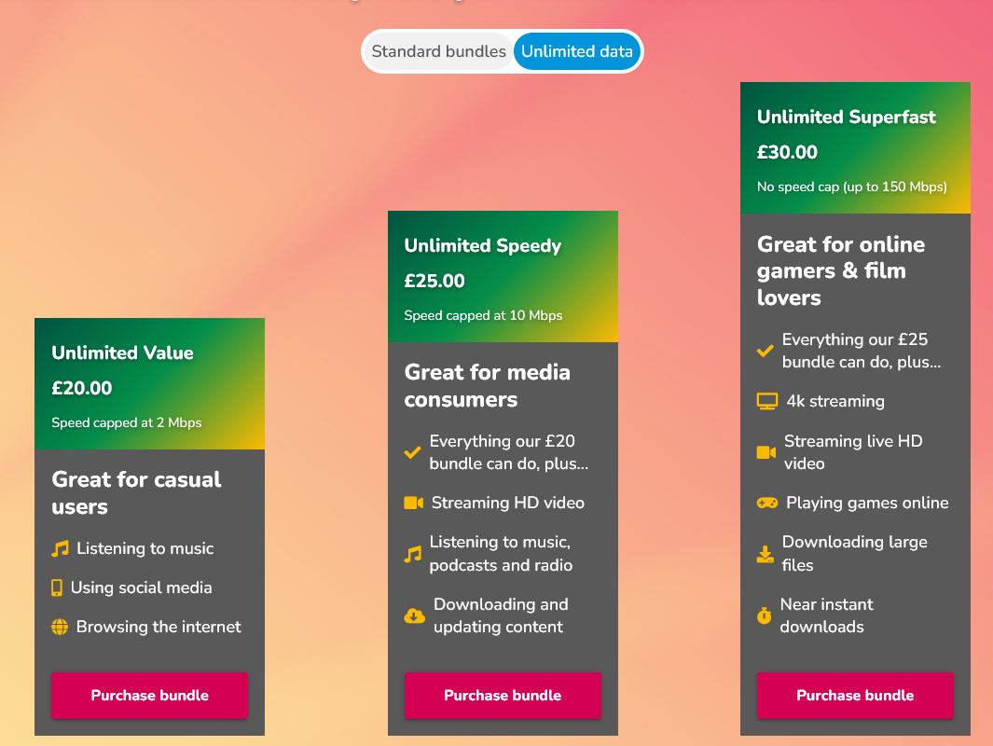Screen dimensions: 993x746
Task: Click the gamepad icon by Playing games online
Action: 767,503
